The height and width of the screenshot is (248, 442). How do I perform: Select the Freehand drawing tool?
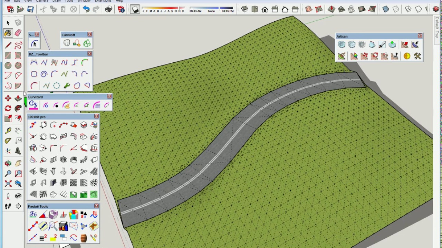(x=18, y=45)
